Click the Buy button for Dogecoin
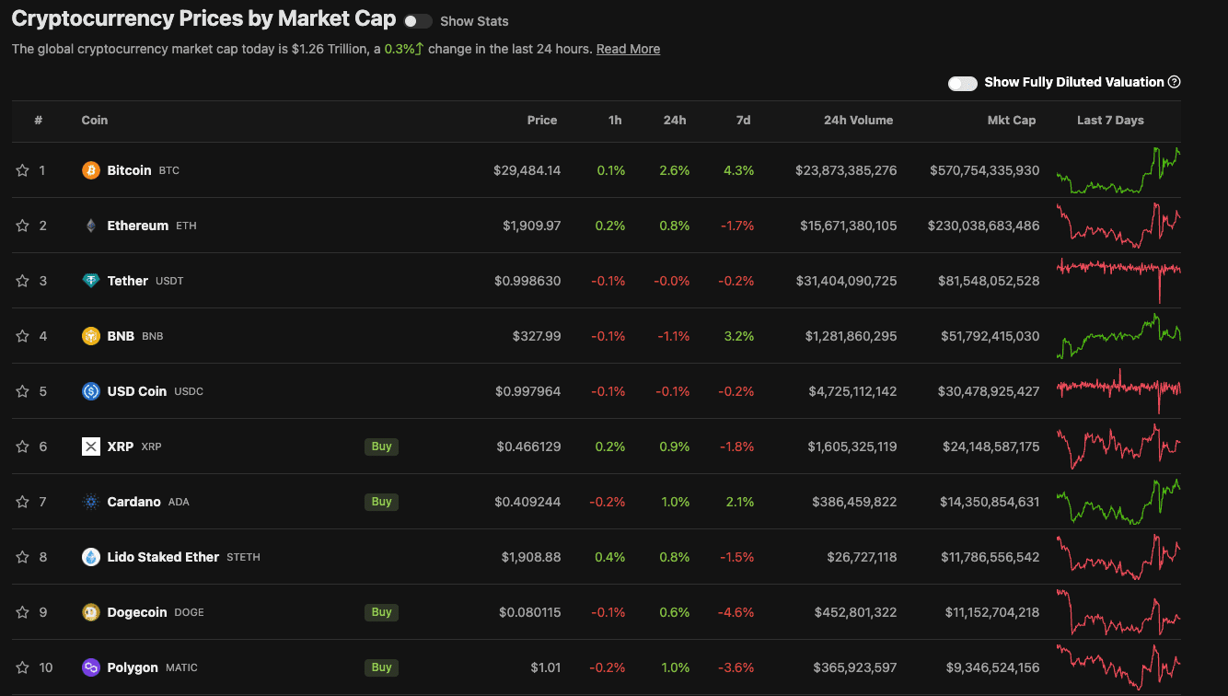Screen dimensions: 1228x696 [x=382, y=612]
